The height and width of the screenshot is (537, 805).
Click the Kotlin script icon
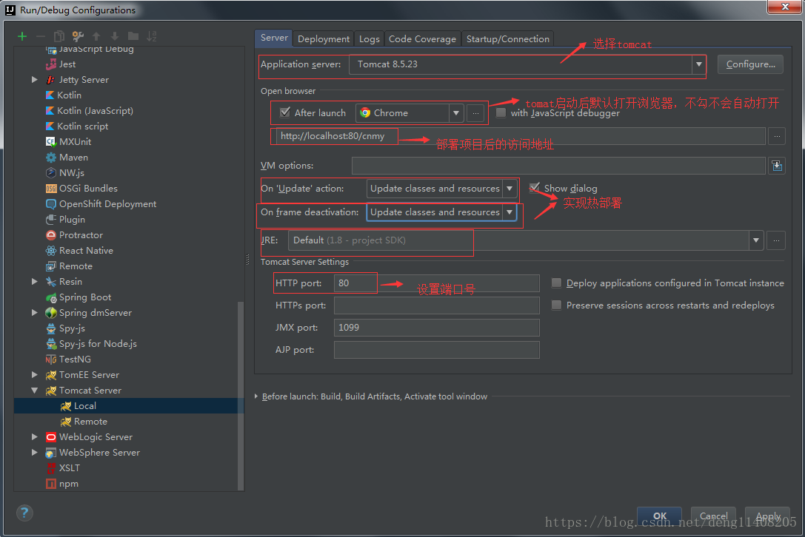click(x=50, y=126)
